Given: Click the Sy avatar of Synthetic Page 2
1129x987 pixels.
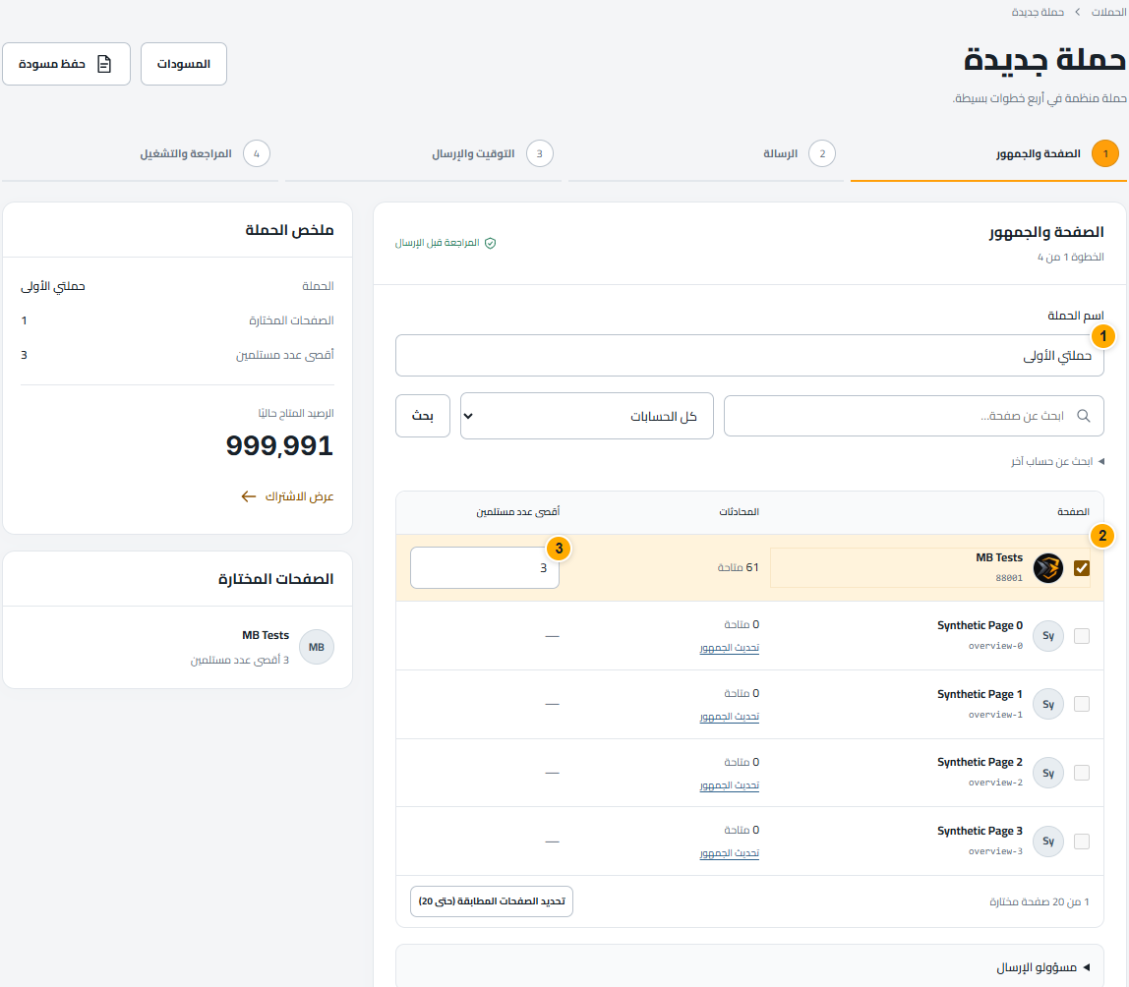Looking at the screenshot, I should click(1048, 773).
